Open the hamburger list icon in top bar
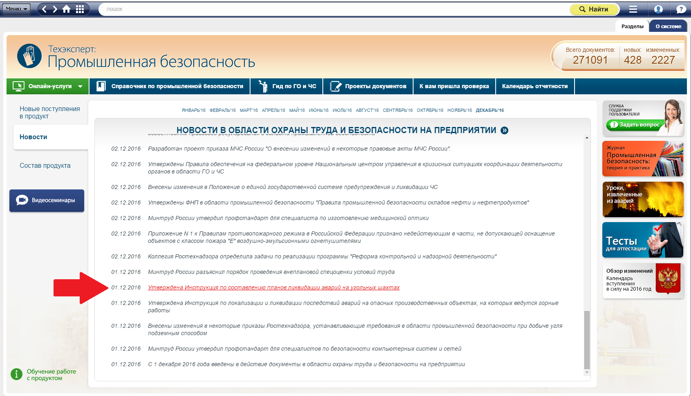The width and height of the screenshot is (691, 396). (x=633, y=9)
